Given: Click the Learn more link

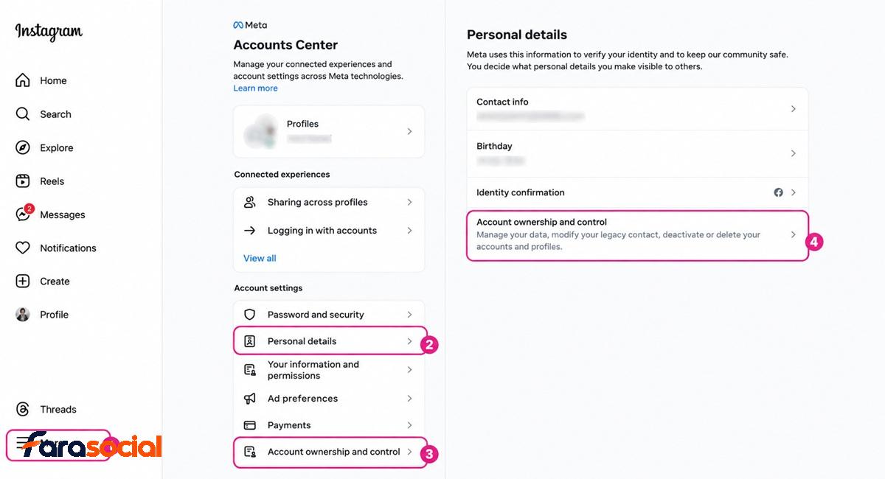Looking at the screenshot, I should (255, 88).
